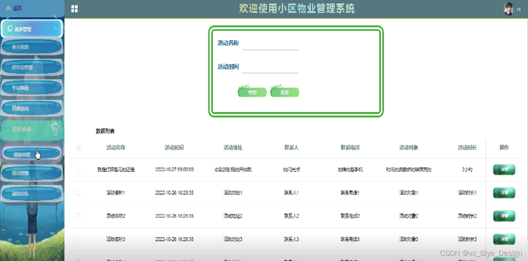Screen dimensions: 528x261
Task: Open the 首页 home link
Action: (x=17, y=8)
